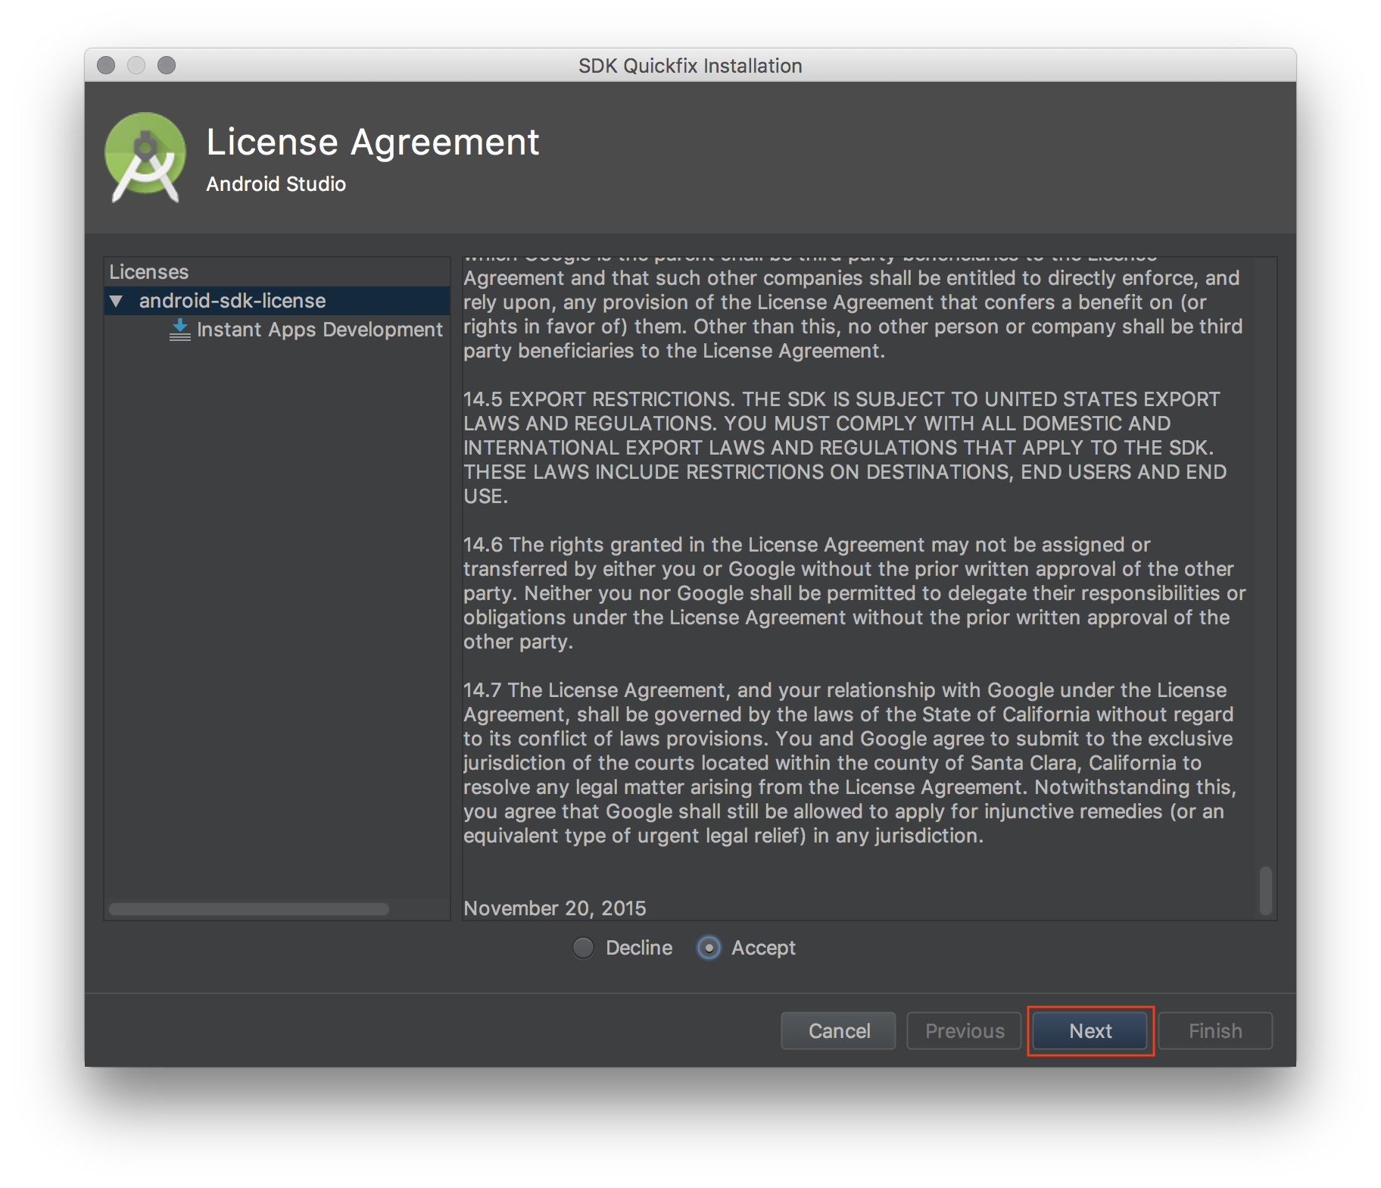This screenshot has height=1188, width=1381.
Task: Select the android-sdk-license entry
Action: [x=277, y=301]
